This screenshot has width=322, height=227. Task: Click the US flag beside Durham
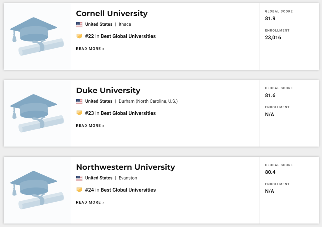[79, 101]
